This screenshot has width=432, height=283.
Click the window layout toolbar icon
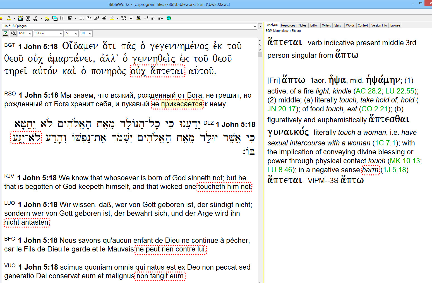pyautogui.click(x=20, y=18)
